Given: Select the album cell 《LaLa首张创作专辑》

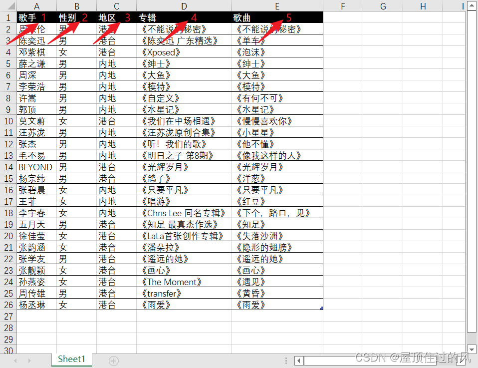Looking at the screenshot, I should point(184,236).
